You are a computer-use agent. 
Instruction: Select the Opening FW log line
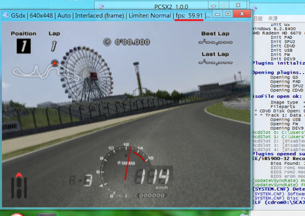click(284, 124)
